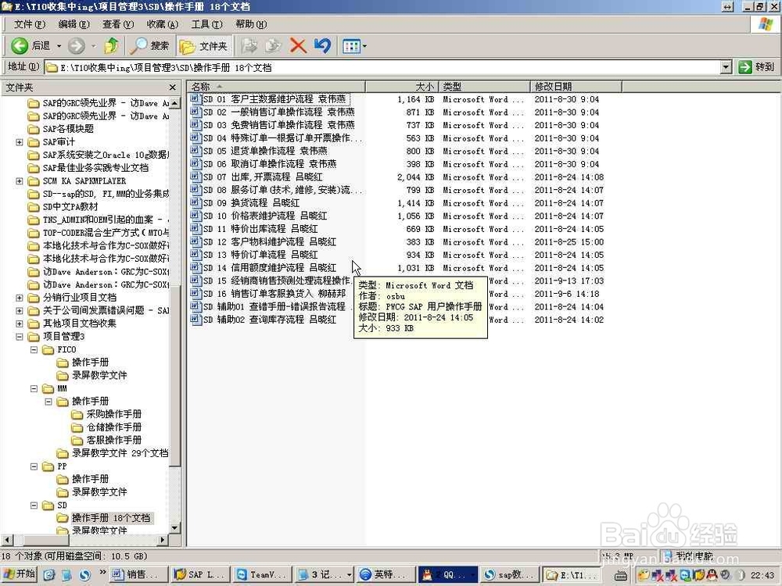Screen dimensions: 782x586
Task: Select the SAP各模块题 folder in tree
Action: tap(68, 129)
